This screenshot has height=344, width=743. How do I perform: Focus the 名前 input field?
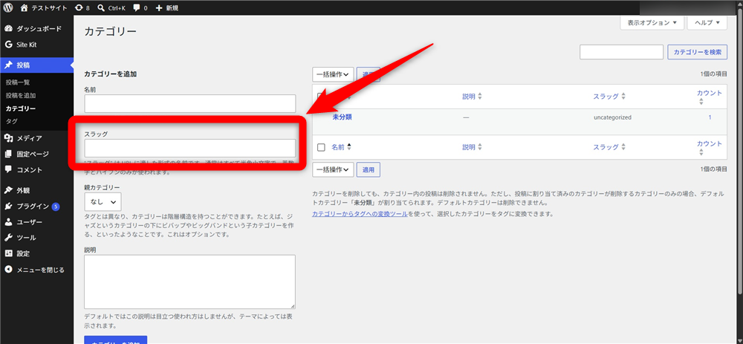190,104
